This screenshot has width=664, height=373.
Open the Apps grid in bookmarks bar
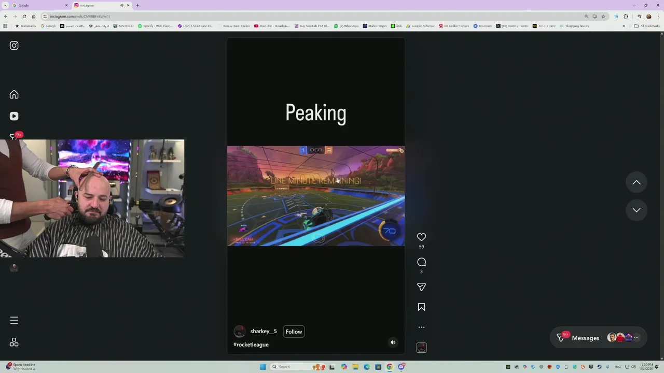[5, 26]
